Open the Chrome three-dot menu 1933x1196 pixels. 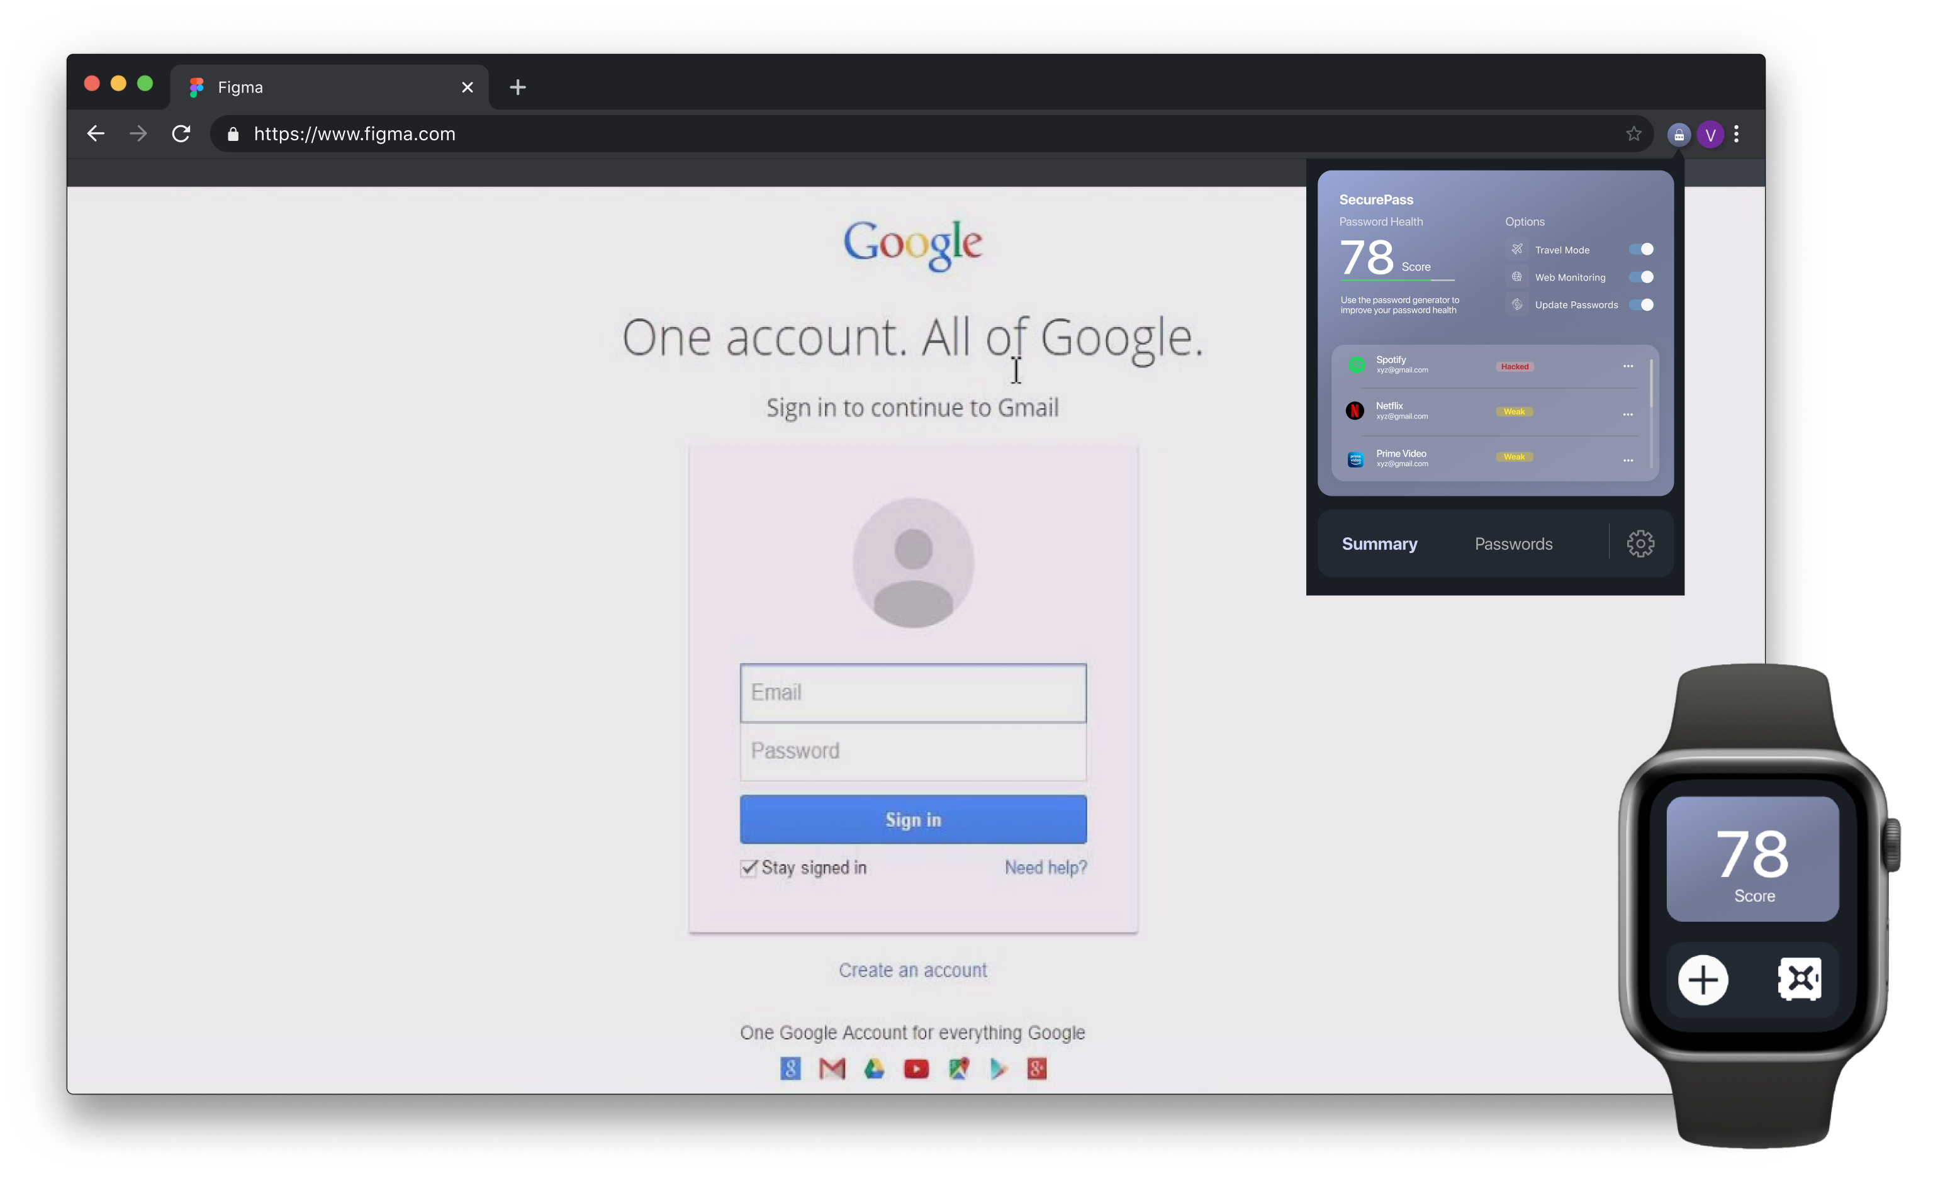click(1737, 135)
